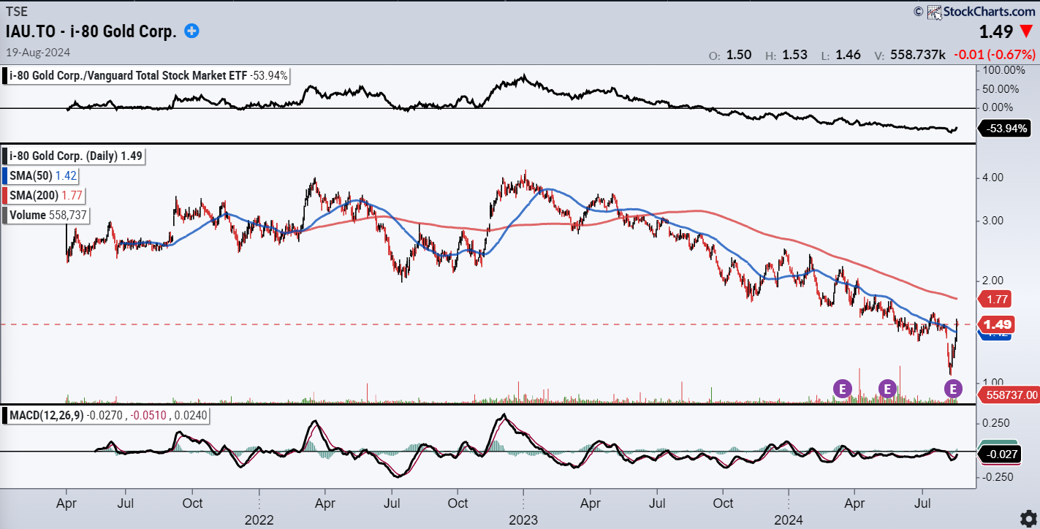1040x529 pixels.
Task: Click the leftmost purple E earnings marker
Action: (843, 389)
